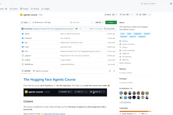Open the Add file dropdown
The image size is (173, 115).
pyautogui.click(x=99, y=22)
